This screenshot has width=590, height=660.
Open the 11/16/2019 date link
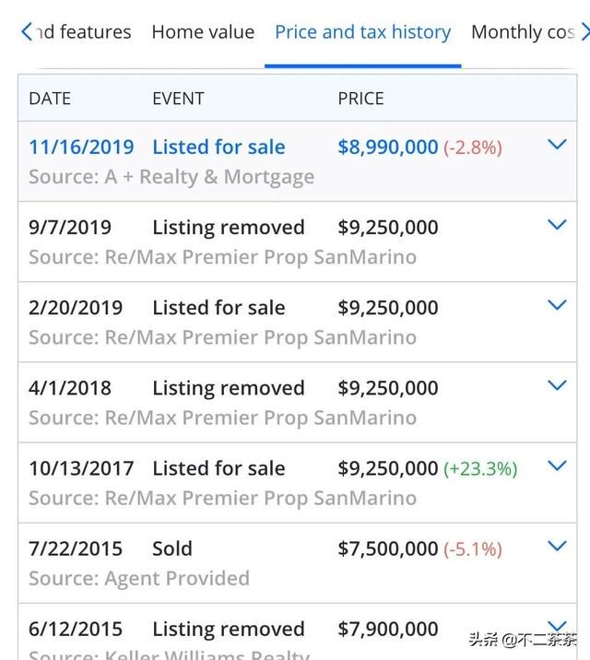click(x=81, y=147)
